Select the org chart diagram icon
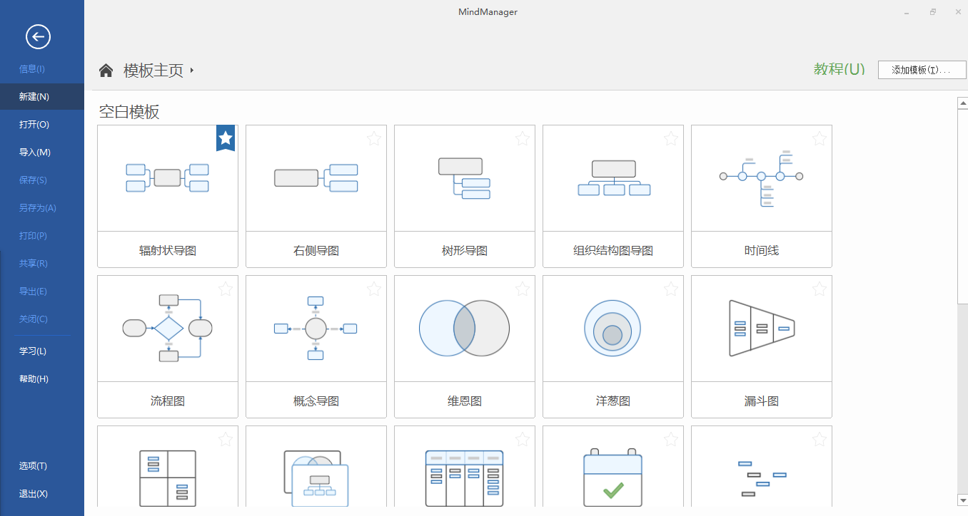The height and width of the screenshot is (516, 968). click(x=614, y=178)
